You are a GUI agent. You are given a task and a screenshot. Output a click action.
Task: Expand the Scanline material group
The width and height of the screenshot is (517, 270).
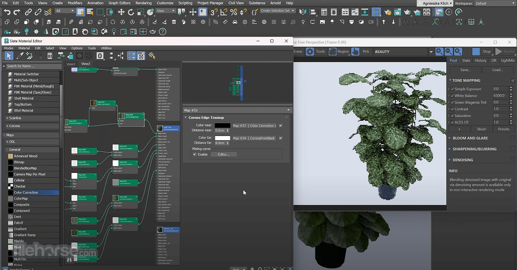coord(32,118)
